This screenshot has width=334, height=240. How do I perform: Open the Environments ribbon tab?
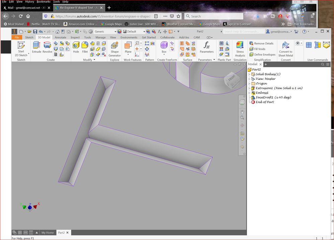coord(129,37)
